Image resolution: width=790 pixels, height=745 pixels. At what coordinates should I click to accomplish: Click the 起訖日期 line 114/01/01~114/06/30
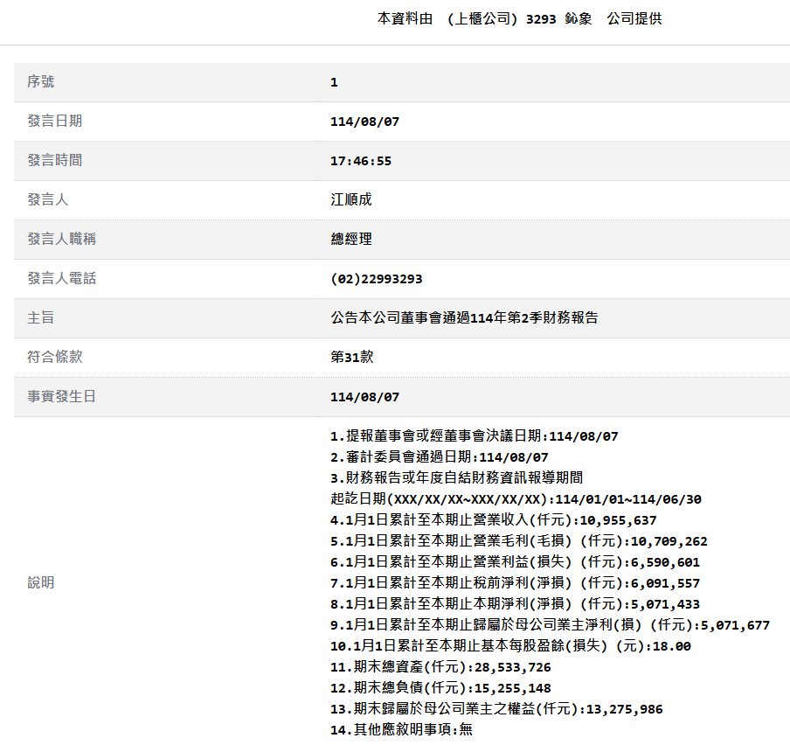pos(516,499)
